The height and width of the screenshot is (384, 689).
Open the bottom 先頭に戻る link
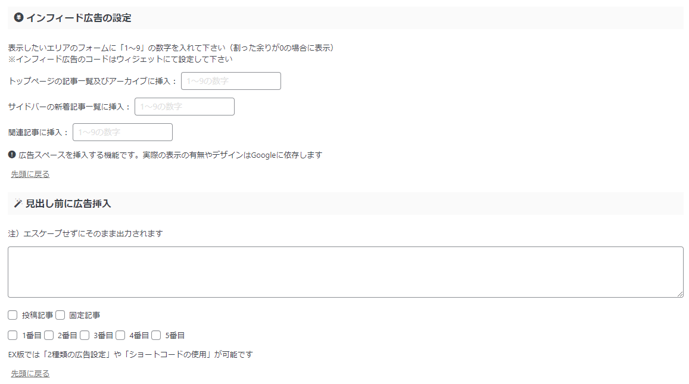point(30,373)
